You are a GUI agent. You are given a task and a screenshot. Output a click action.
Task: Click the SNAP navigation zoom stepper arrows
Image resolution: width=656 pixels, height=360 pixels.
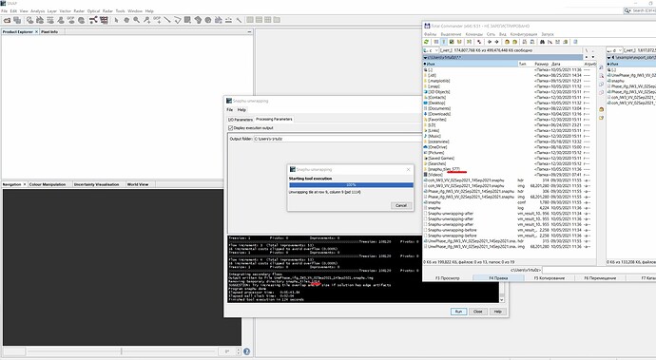(x=239, y=351)
